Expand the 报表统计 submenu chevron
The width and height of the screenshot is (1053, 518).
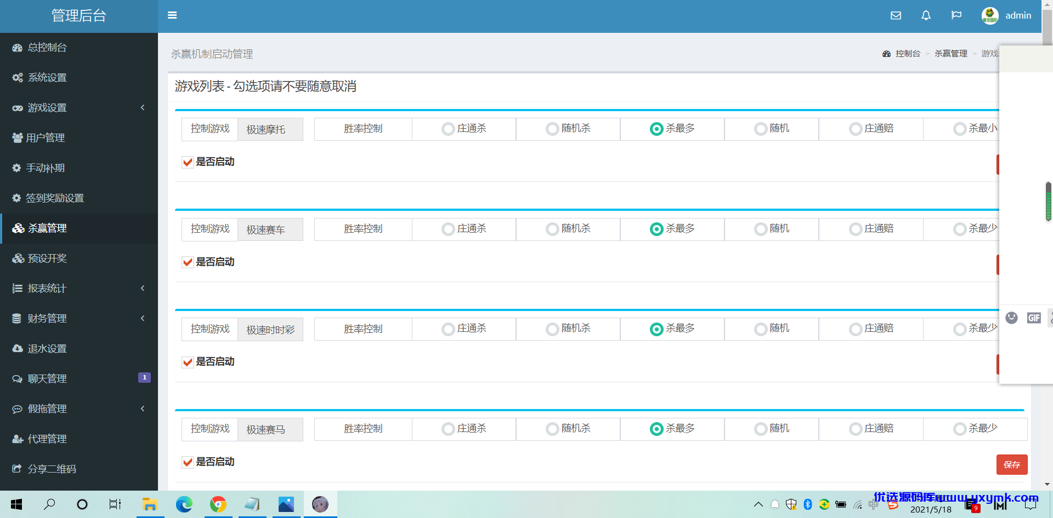[x=143, y=289]
